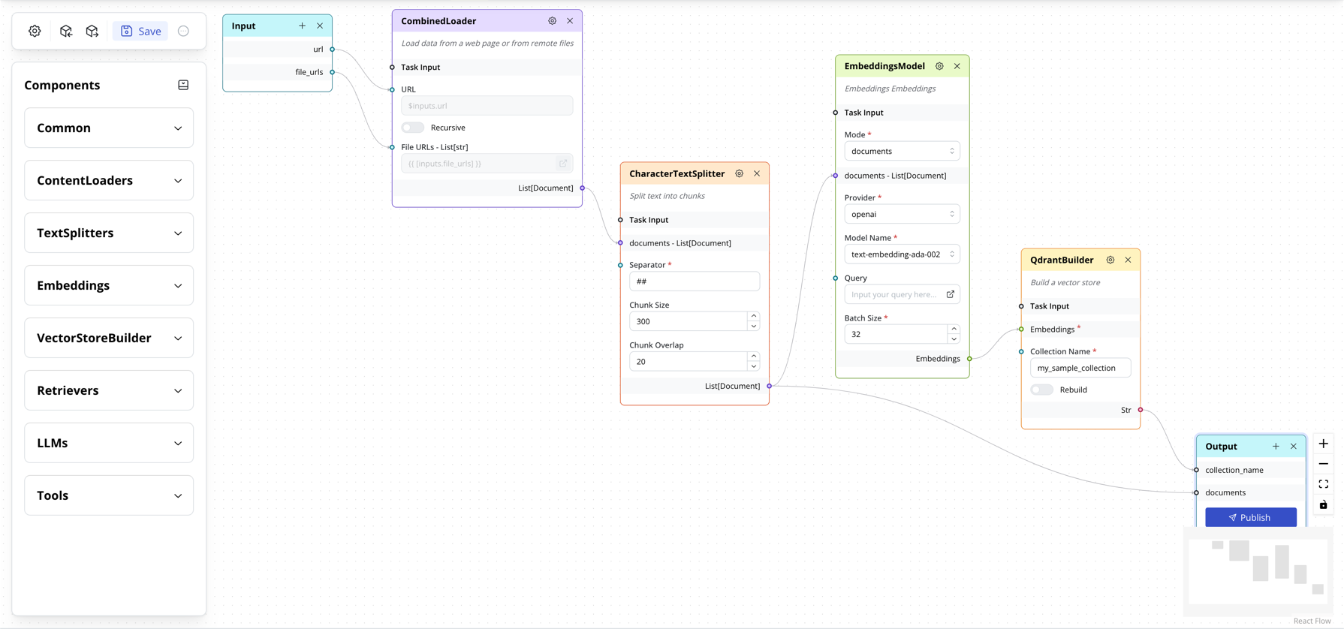Click the Embeddings output handle on EmbeddingsModel
The width and height of the screenshot is (1344, 629).
pos(969,359)
